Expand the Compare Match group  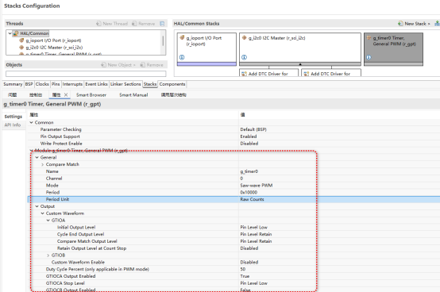[x=43, y=164]
